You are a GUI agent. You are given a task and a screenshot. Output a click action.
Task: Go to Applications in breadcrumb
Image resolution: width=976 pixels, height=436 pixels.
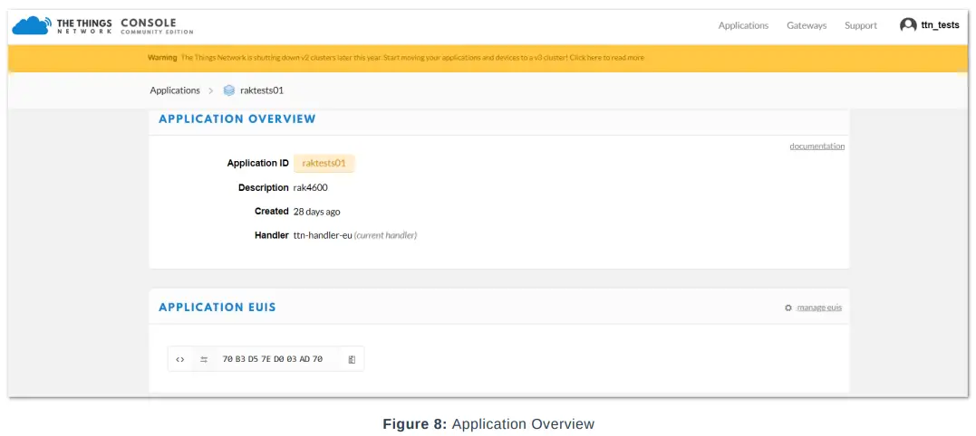175,90
